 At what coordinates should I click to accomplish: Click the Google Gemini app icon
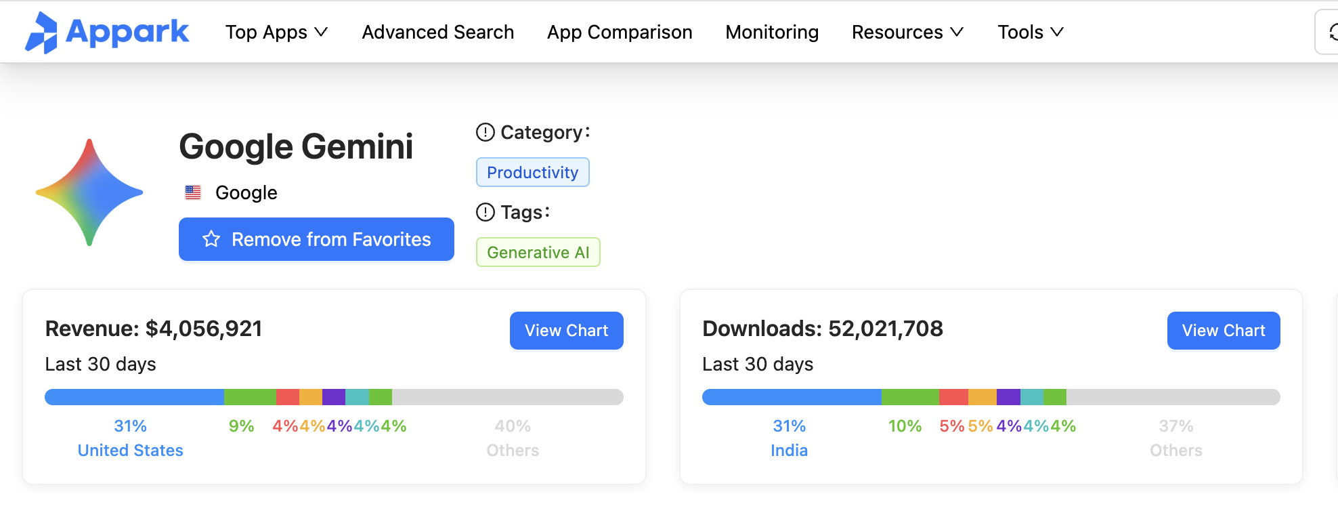pyautogui.click(x=89, y=192)
